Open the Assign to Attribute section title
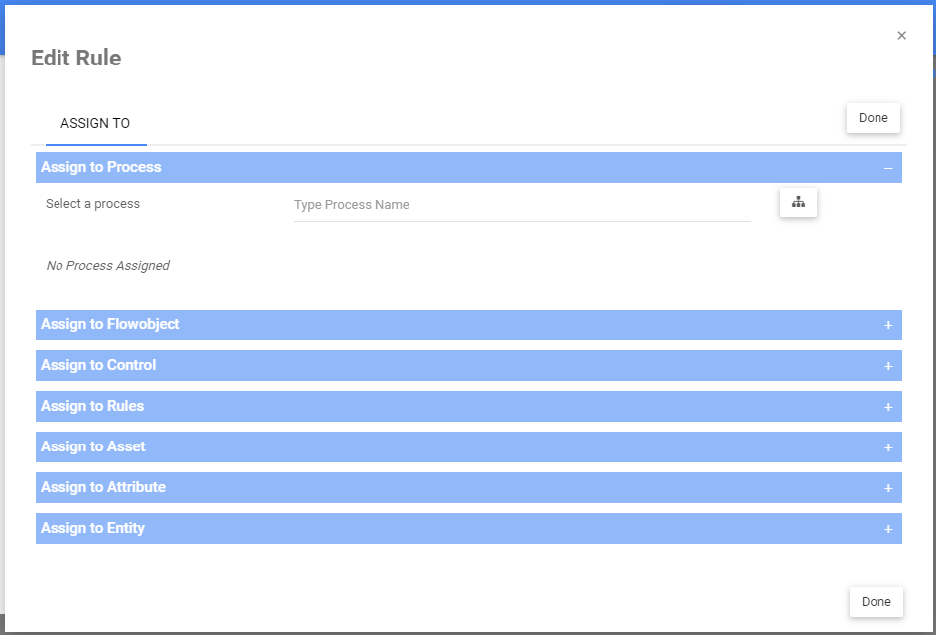The width and height of the screenshot is (936, 635). 103,487
